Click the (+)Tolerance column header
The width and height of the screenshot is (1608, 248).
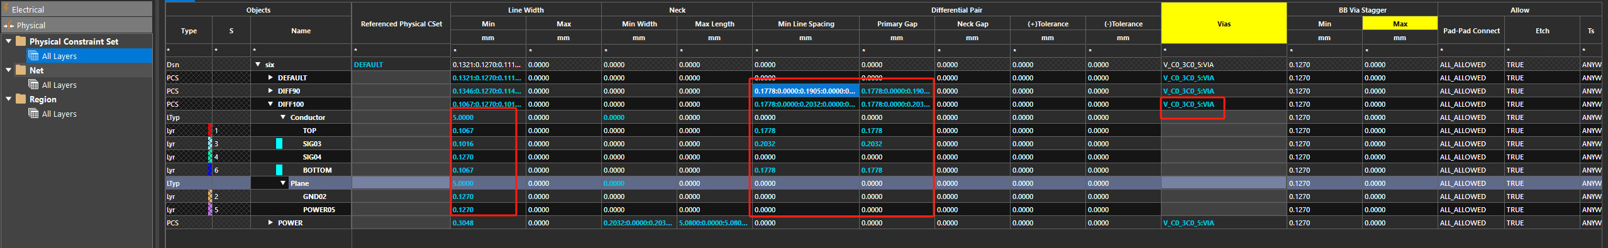[1048, 23]
